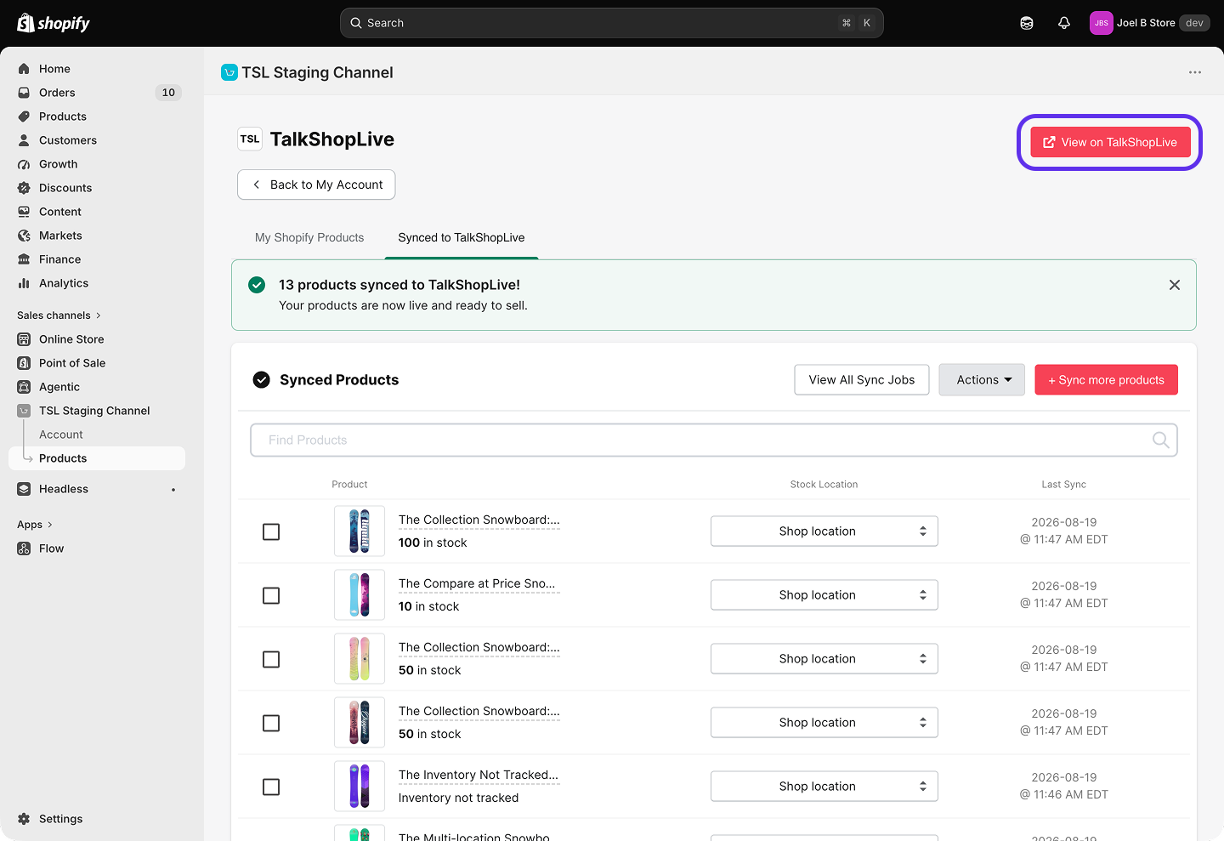Image resolution: width=1224 pixels, height=841 pixels.
Task: Open thumbnail of 100 in stock snowboard
Action: pyautogui.click(x=360, y=531)
